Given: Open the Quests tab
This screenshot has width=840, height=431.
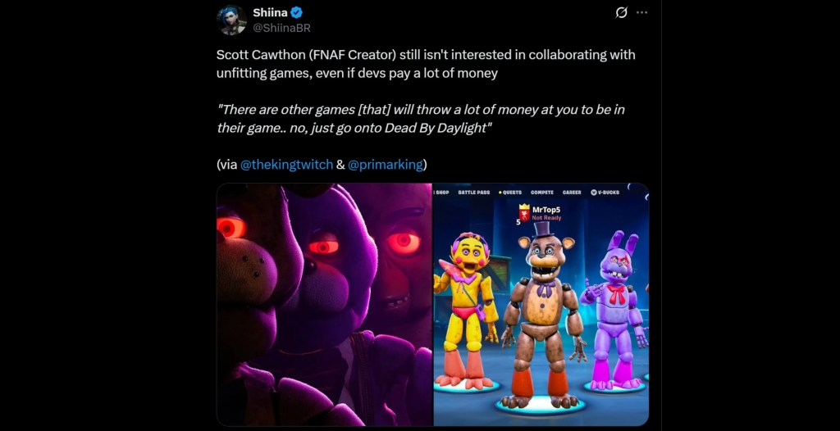Looking at the screenshot, I should click(512, 193).
